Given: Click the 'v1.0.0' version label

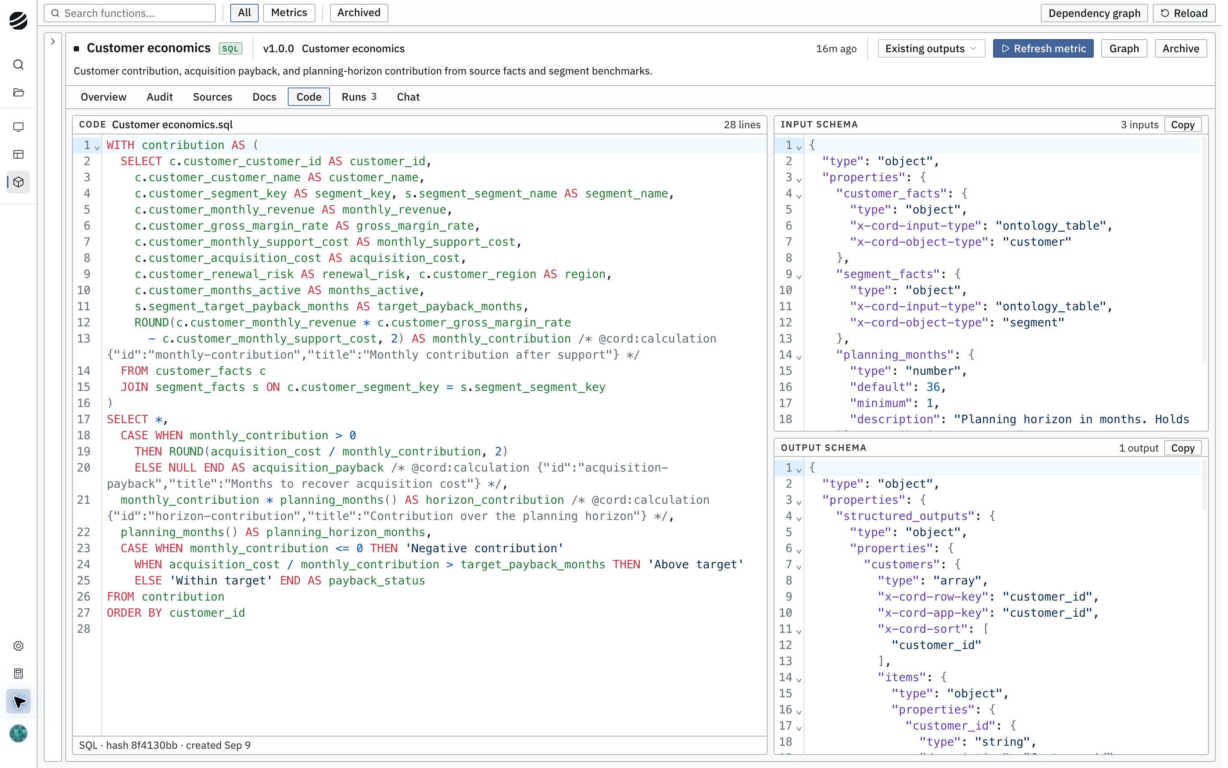Looking at the screenshot, I should [x=278, y=49].
